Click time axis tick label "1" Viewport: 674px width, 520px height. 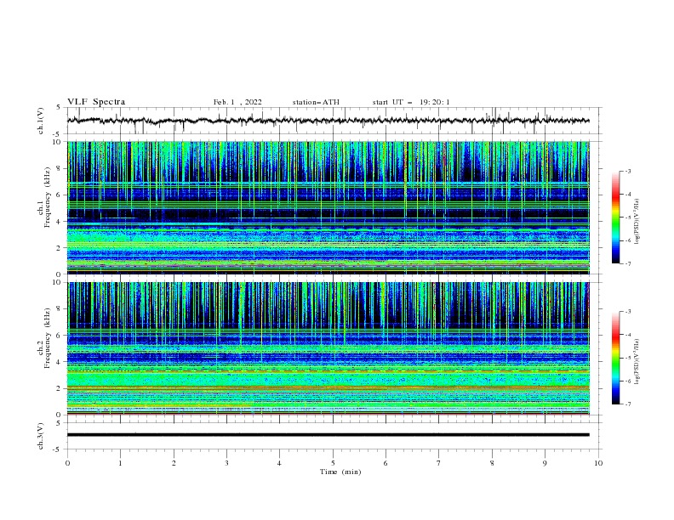(x=120, y=463)
